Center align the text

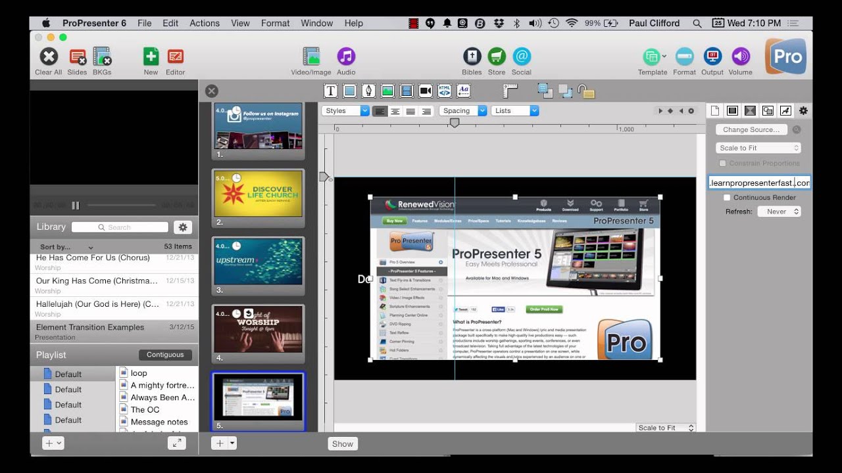click(x=395, y=111)
